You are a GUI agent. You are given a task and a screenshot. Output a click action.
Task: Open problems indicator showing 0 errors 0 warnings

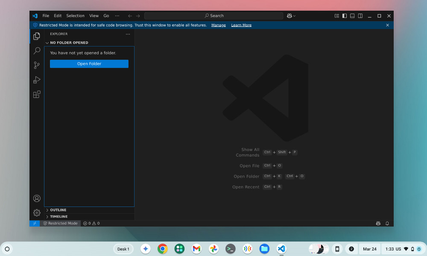point(91,223)
